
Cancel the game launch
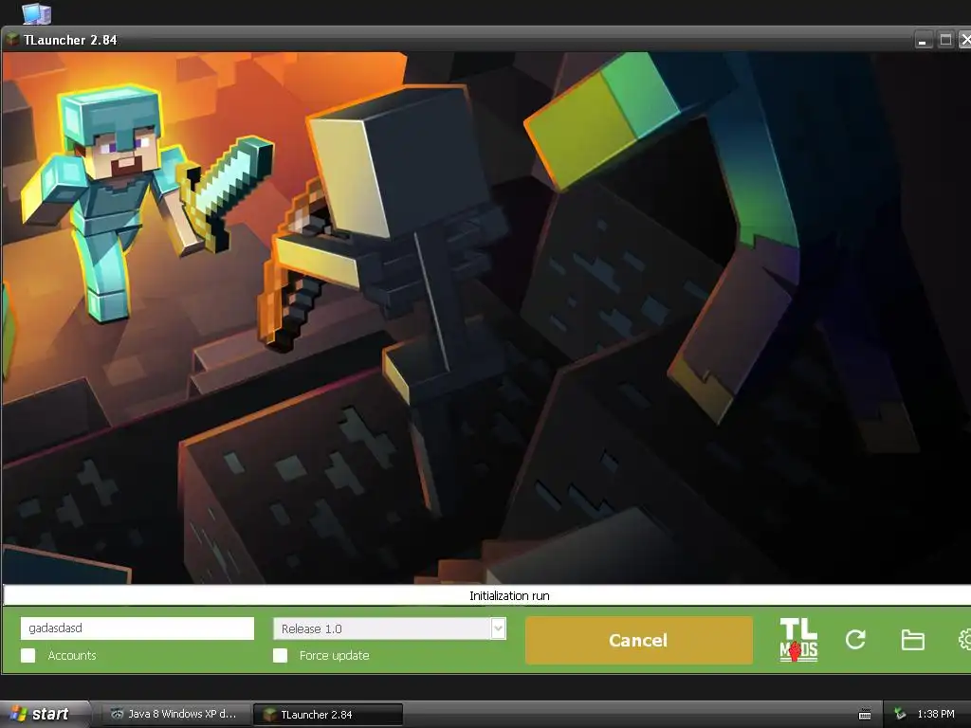tap(639, 640)
